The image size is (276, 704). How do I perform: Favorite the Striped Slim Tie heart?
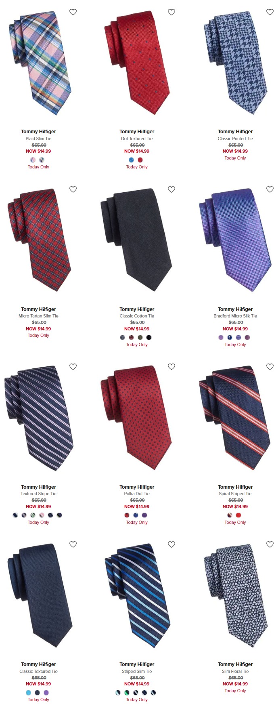tap(171, 544)
